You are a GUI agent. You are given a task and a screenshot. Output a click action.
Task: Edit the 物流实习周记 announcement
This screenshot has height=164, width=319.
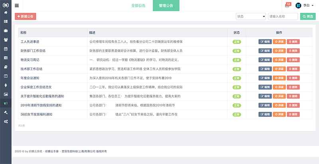265,60
